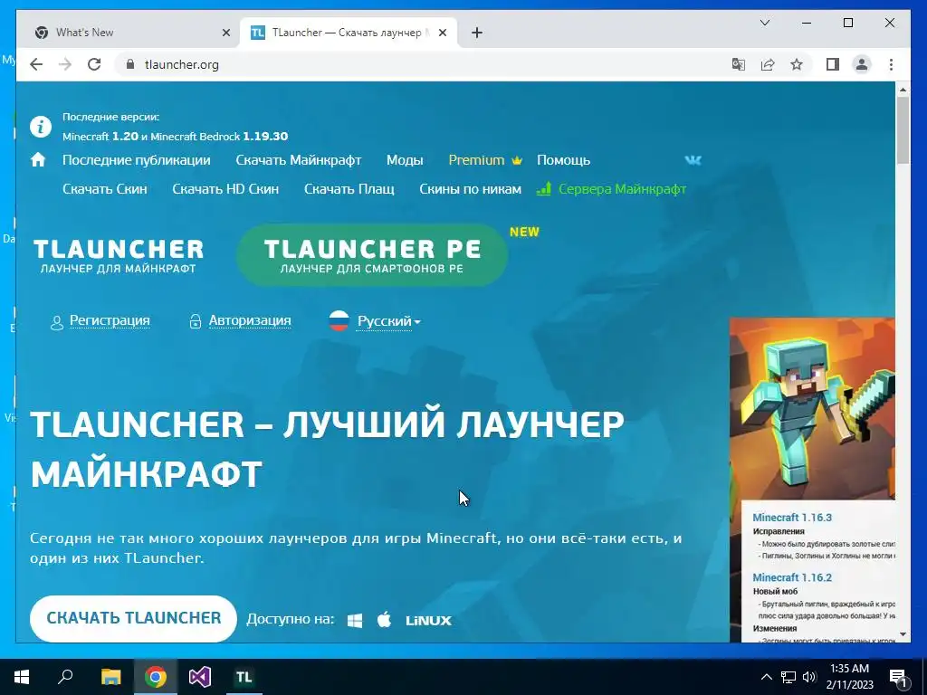The height and width of the screenshot is (695, 927).
Task: Click the TL launcher taskbar icon
Action: (244, 677)
